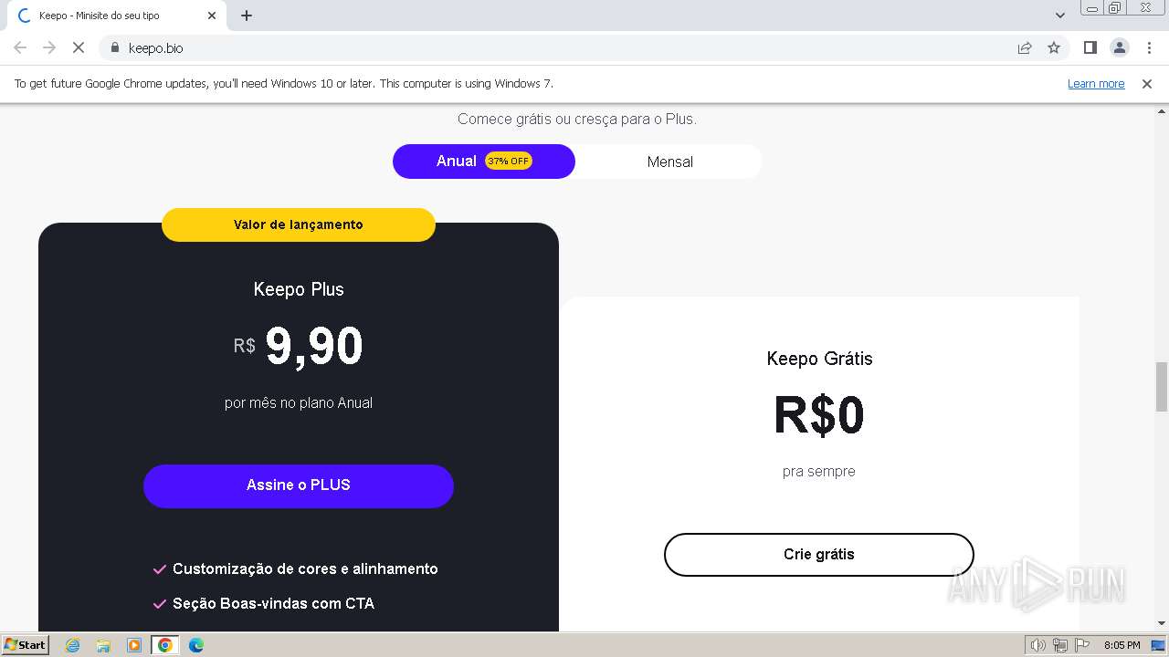Click the keepo.bio address bar

pyautogui.click(x=548, y=47)
